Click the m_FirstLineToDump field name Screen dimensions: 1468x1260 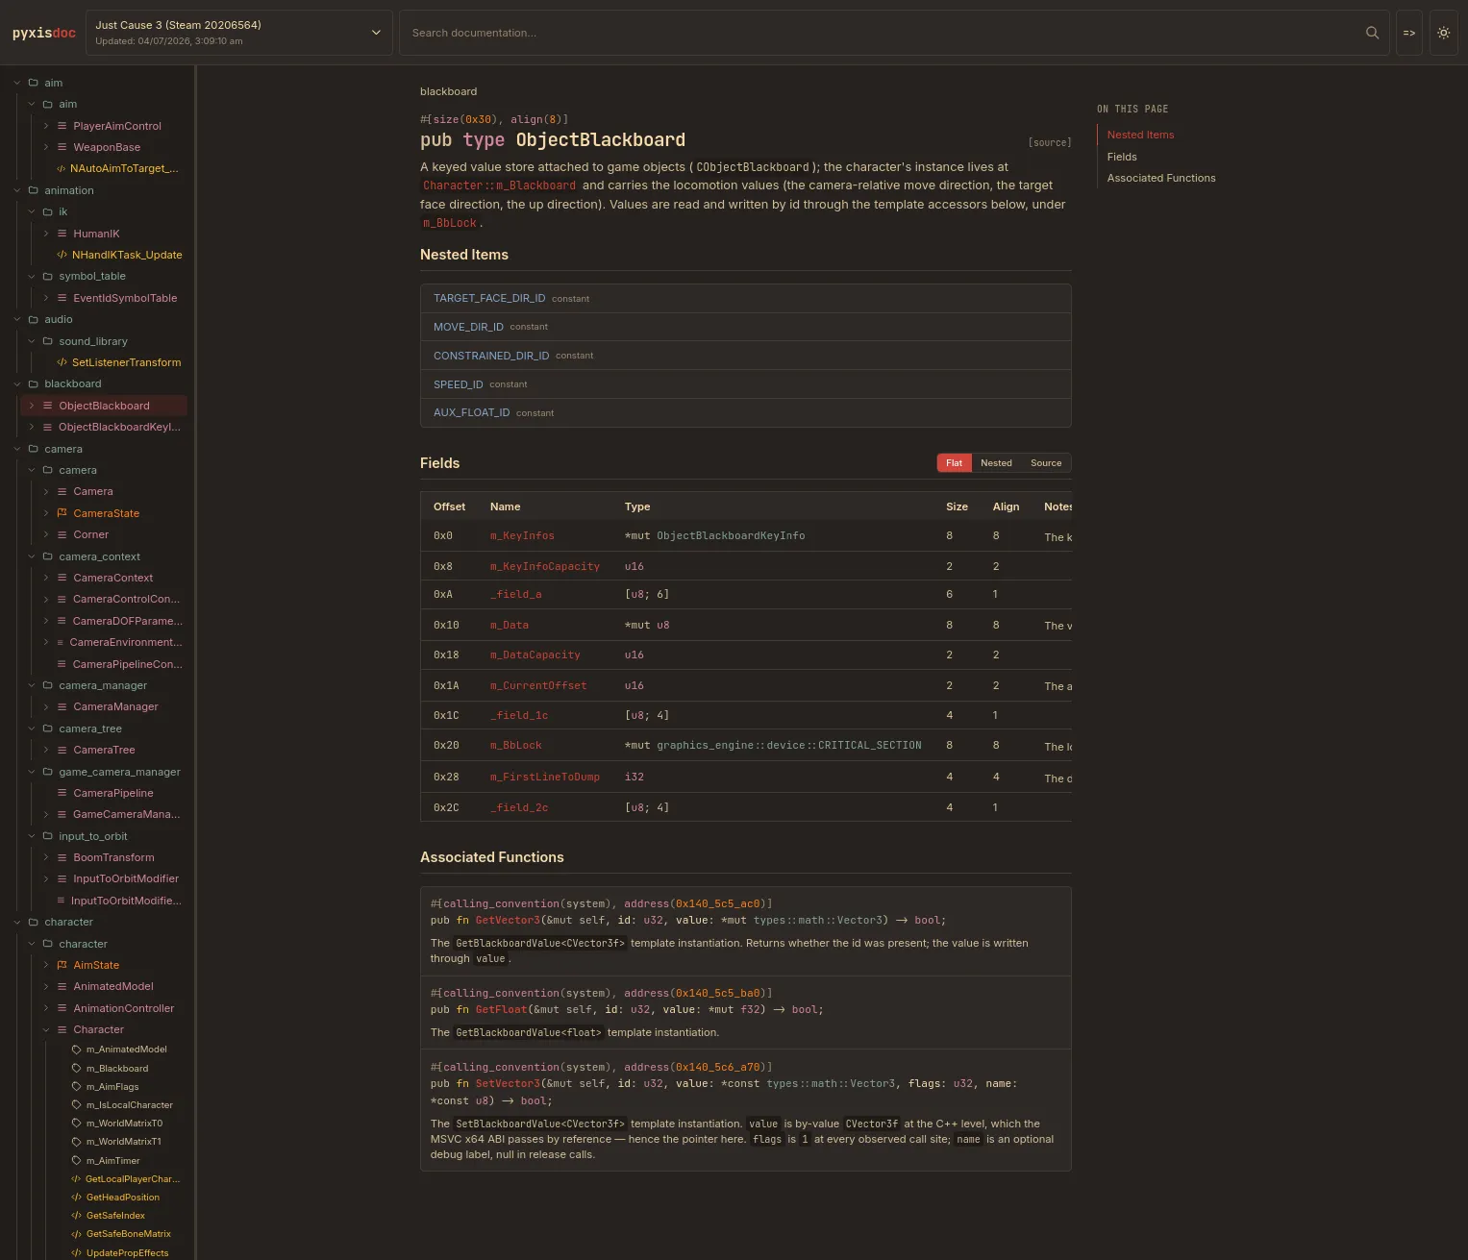(x=545, y=777)
